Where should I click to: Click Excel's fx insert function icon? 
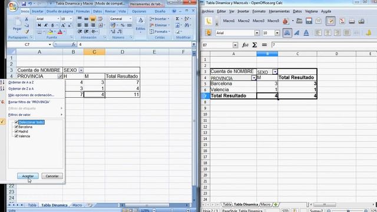73,45
